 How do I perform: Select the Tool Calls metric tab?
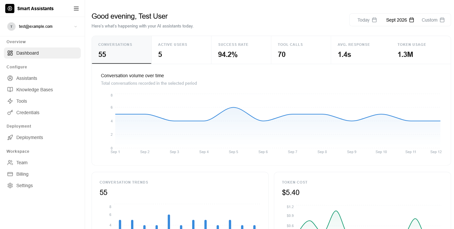click(x=301, y=50)
